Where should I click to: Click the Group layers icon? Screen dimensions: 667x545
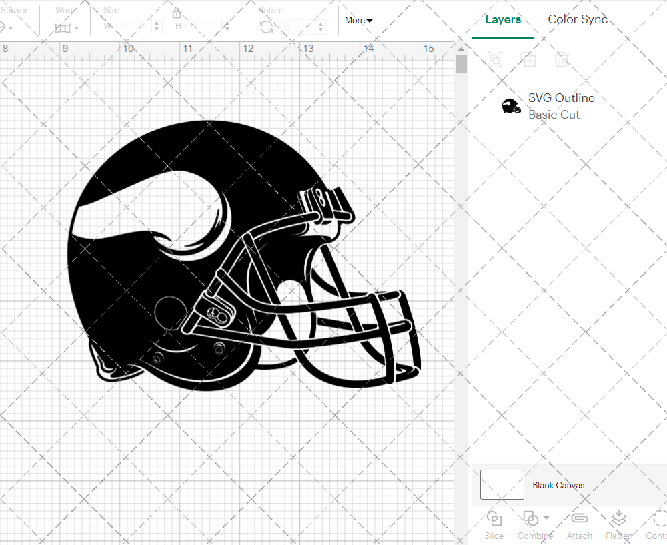pos(495,59)
